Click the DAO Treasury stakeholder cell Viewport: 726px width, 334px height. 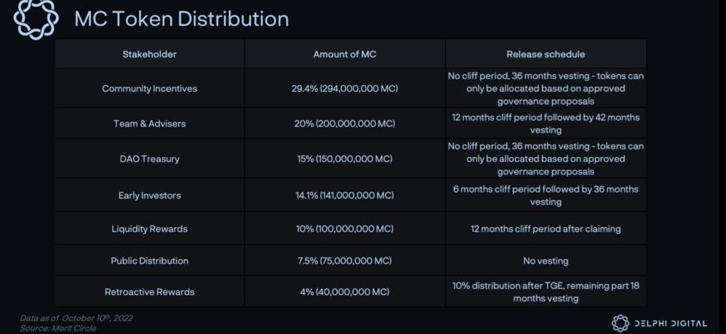pyautogui.click(x=149, y=159)
